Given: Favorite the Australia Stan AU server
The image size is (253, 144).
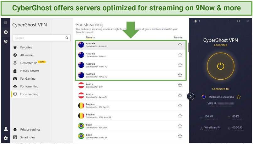Looking at the screenshot, I should [x=180, y=55].
